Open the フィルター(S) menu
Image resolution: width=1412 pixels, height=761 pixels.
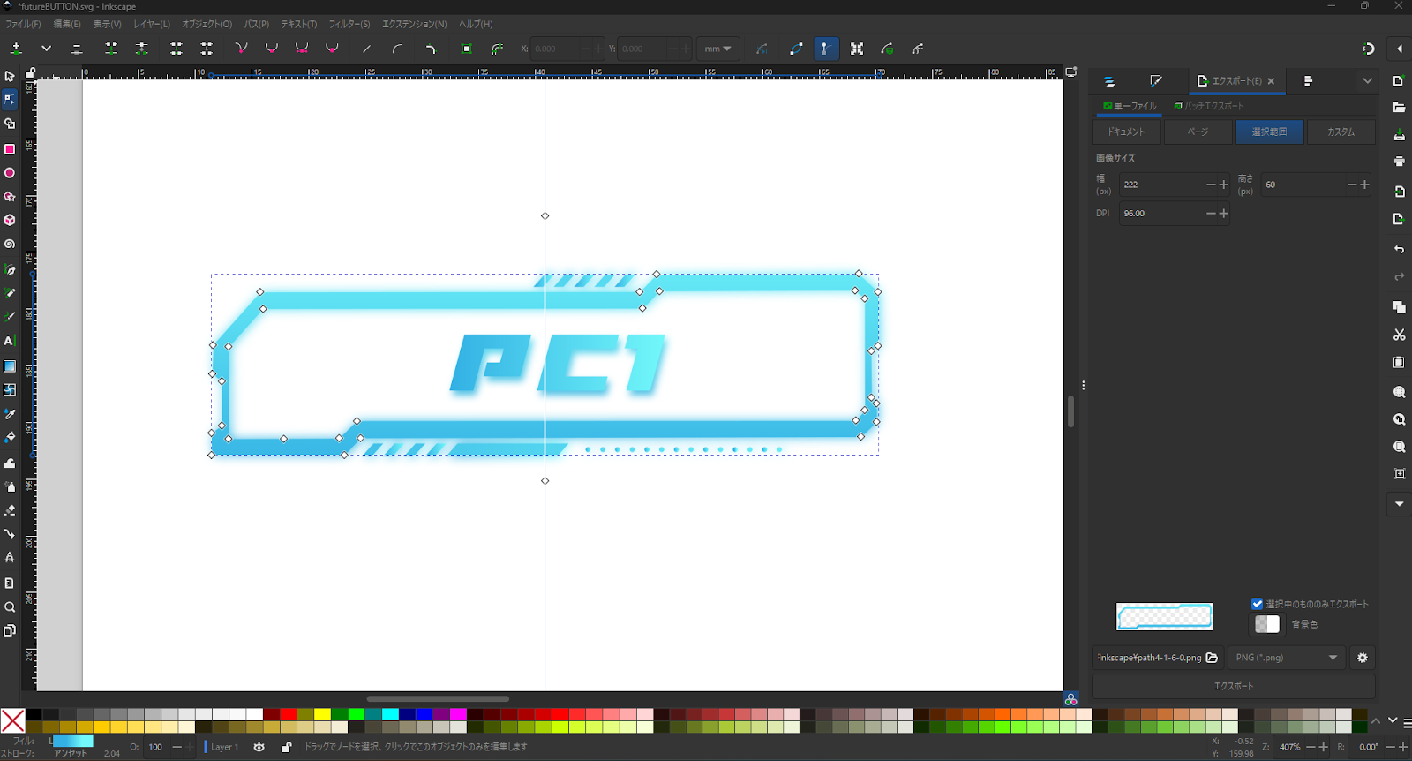click(349, 24)
